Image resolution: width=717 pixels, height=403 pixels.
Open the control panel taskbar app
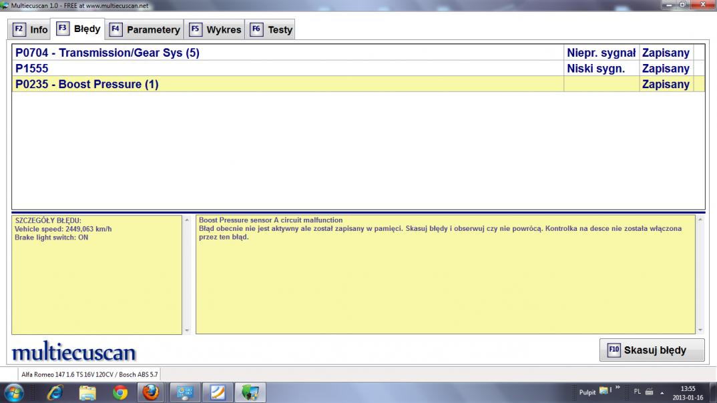185,392
